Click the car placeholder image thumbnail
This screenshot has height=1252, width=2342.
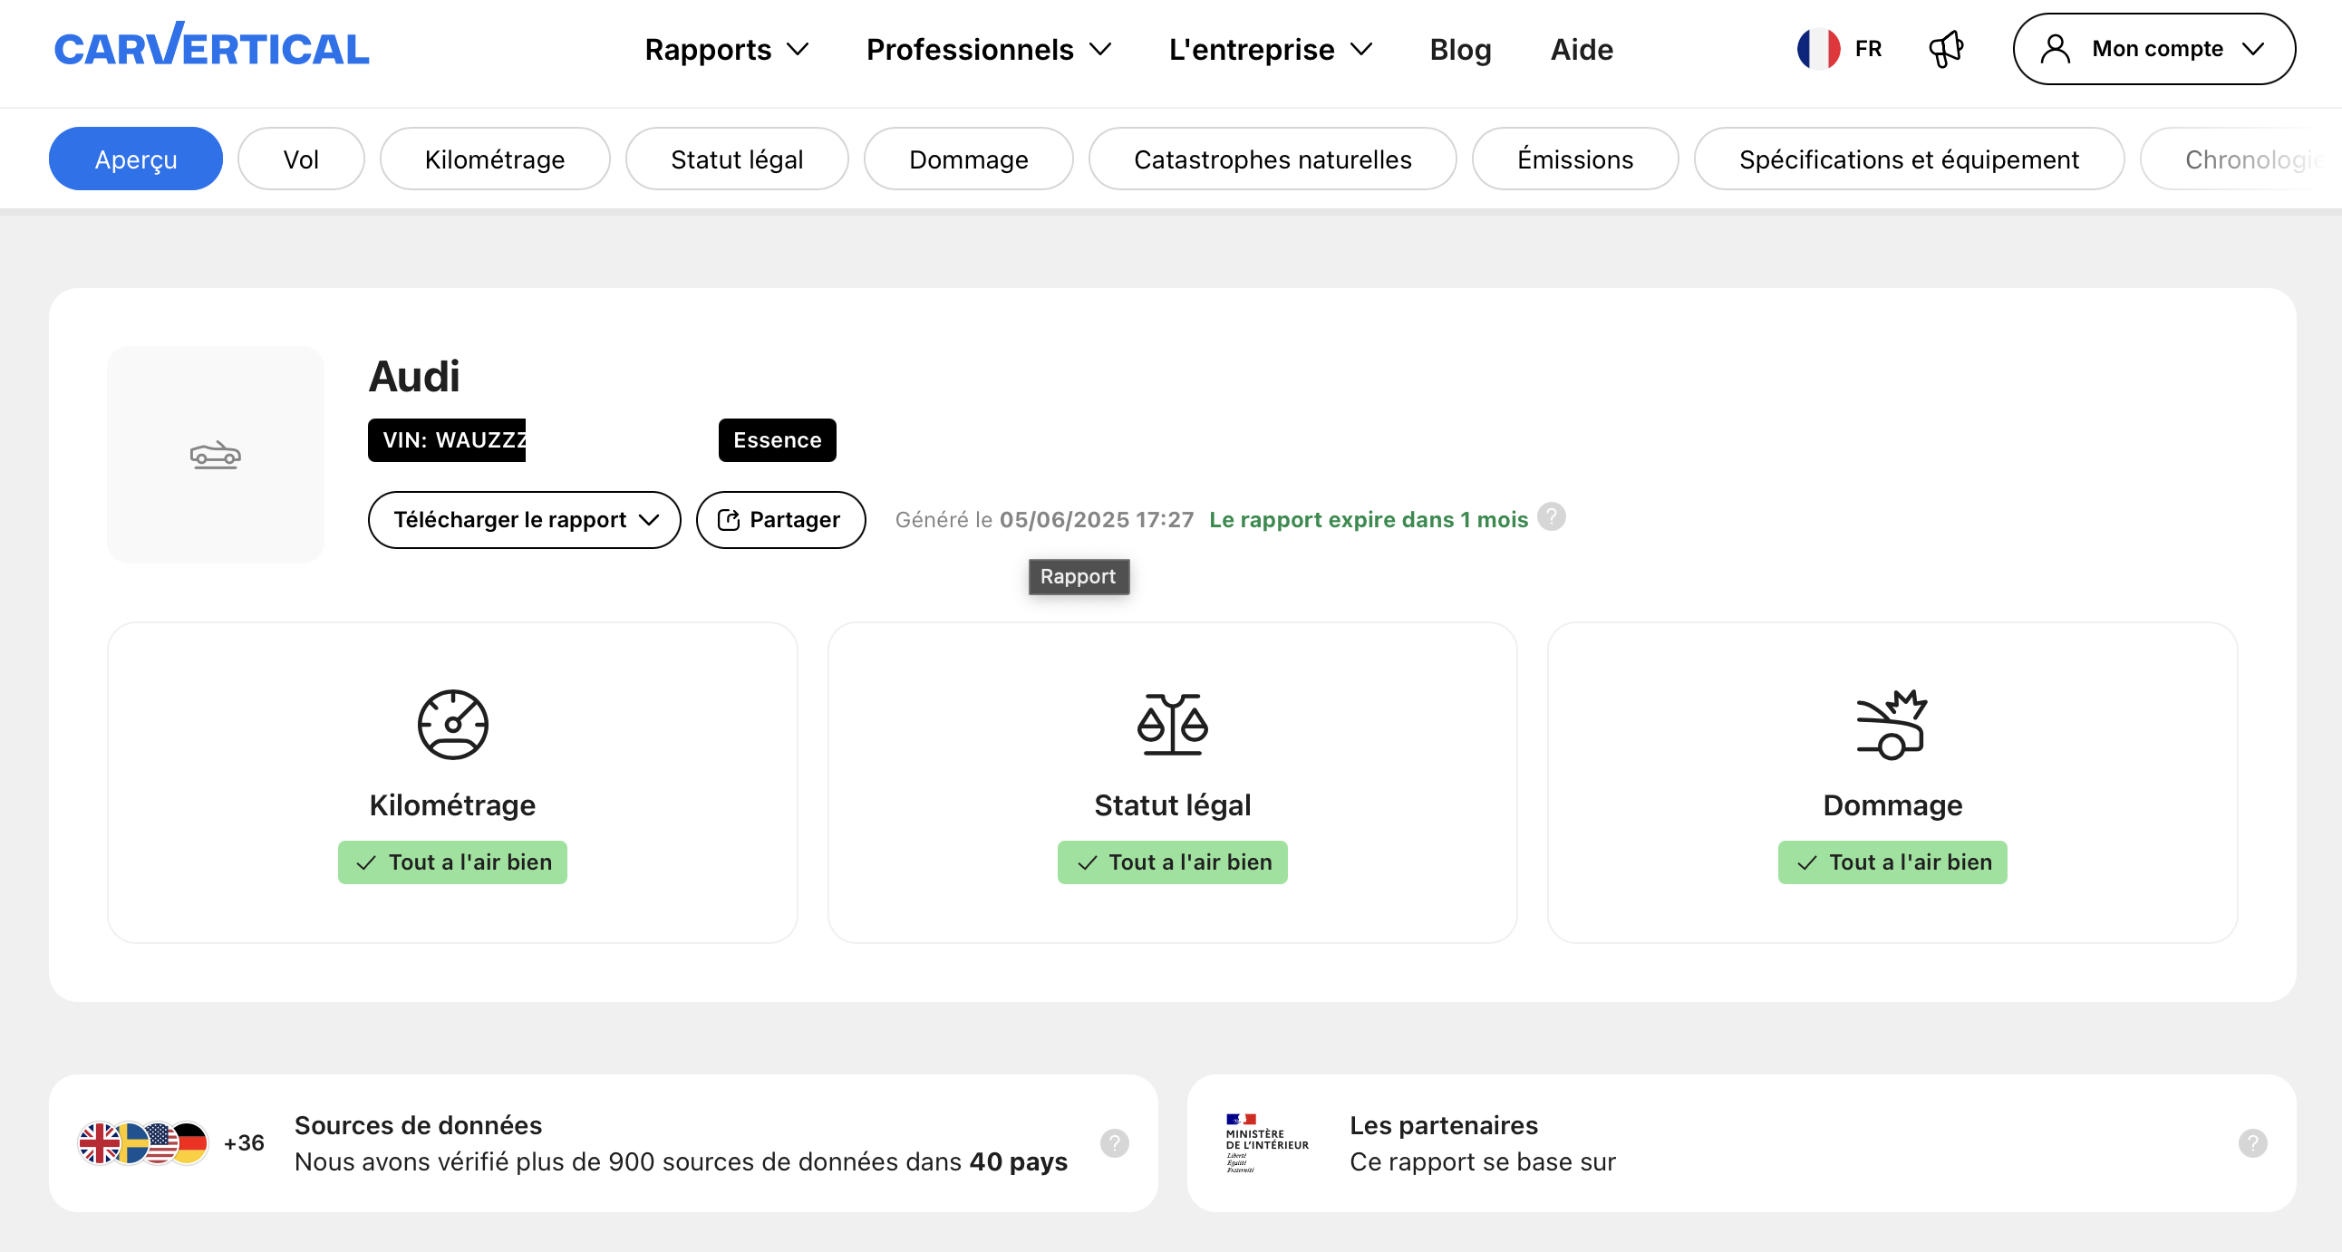216,454
